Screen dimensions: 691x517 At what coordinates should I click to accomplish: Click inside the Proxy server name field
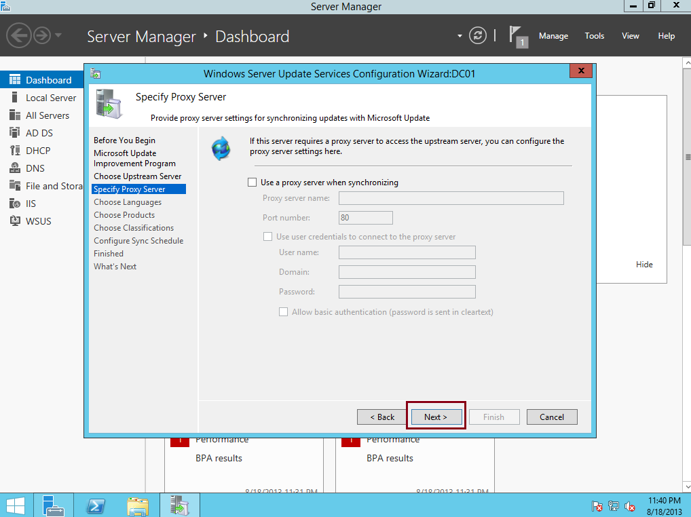click(x=450, y=197)
